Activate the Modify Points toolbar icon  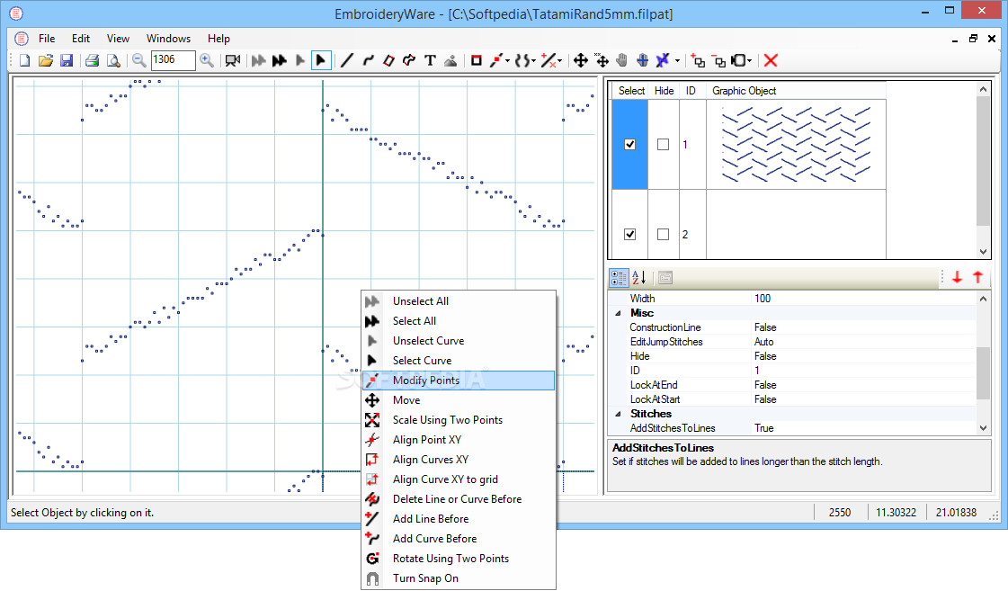coord(496,60)
